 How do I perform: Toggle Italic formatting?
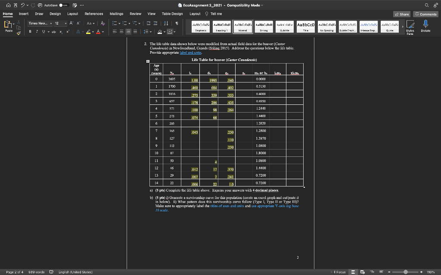[x=37, y=32]
